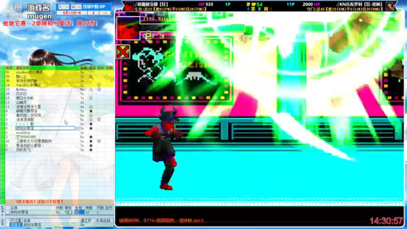Click the red rules text 限12币
This screenshot has height=229, width=407.
(87, 23)
